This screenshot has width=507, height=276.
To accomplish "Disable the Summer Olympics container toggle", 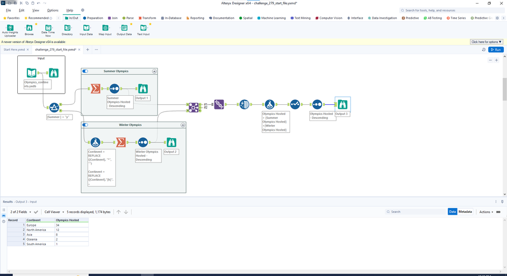I will click(85, 71).
